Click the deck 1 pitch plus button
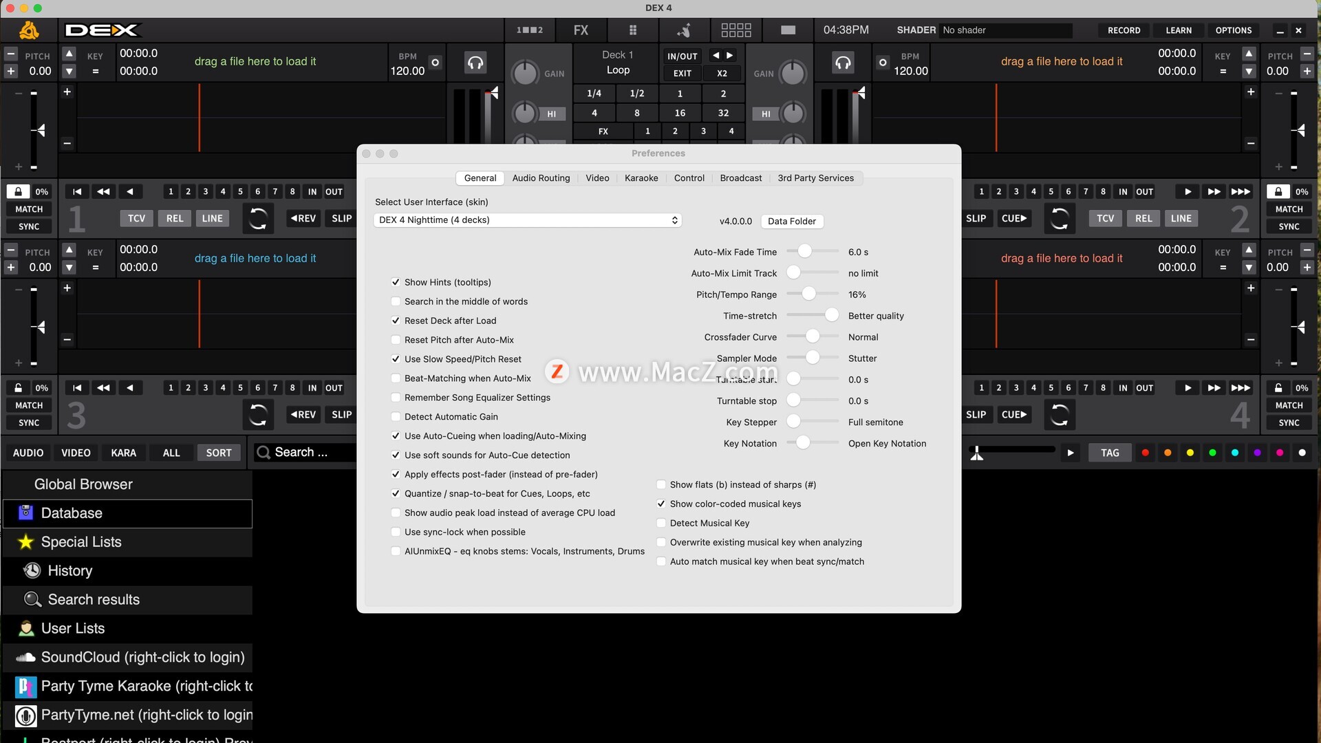 click(11, 72)
